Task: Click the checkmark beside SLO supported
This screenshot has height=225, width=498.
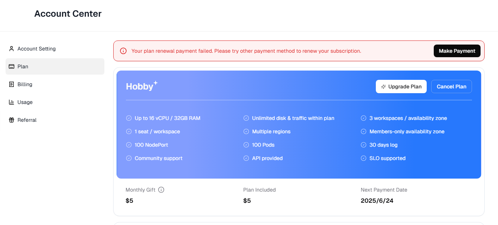Action: pyautogui.click(x=364, y=158)
